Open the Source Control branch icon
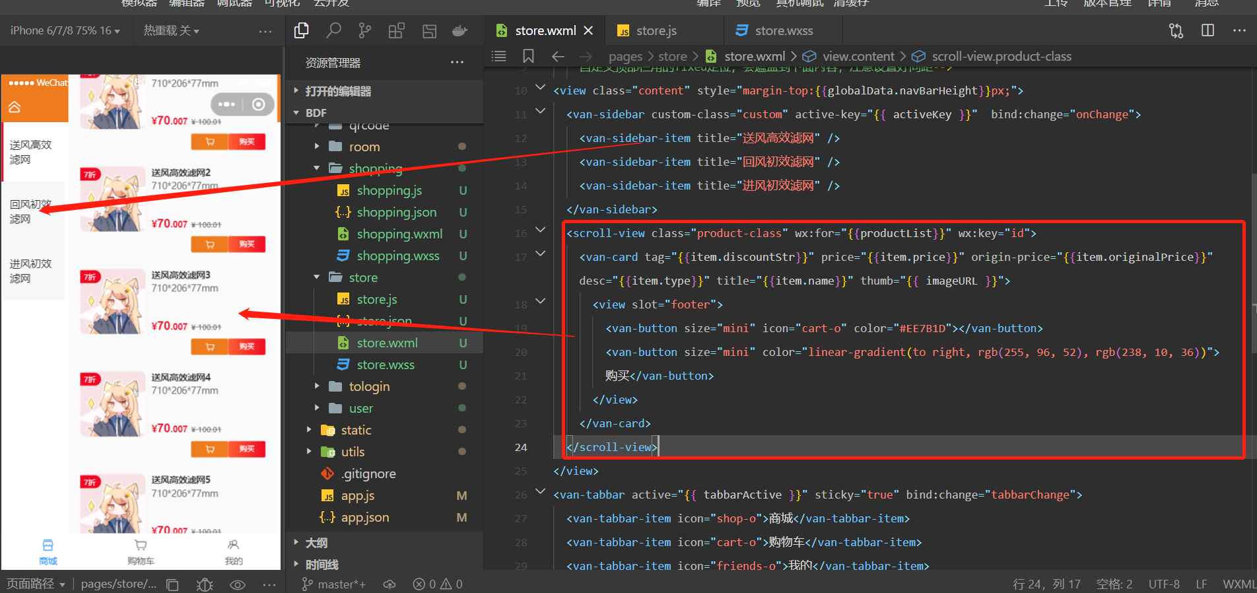Image resolution: width=1257 pixels, height=593 pixels. 364,30
